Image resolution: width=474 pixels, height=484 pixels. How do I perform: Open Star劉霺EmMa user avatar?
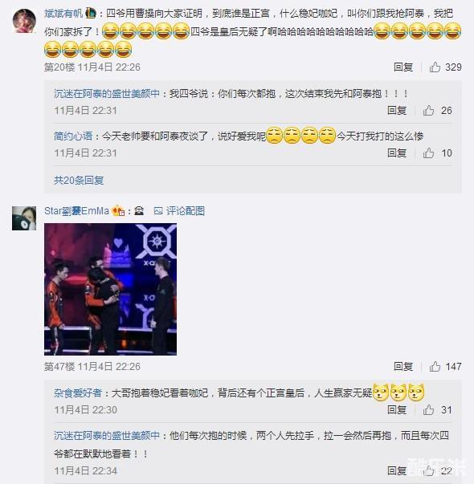point(24,218)
